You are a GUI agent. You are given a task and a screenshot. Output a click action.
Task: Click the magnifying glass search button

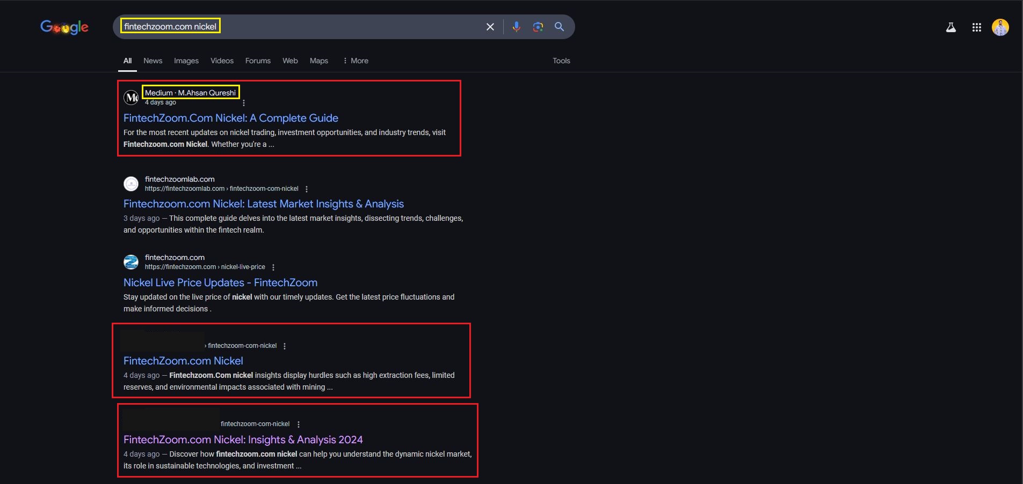coord(559,27)
